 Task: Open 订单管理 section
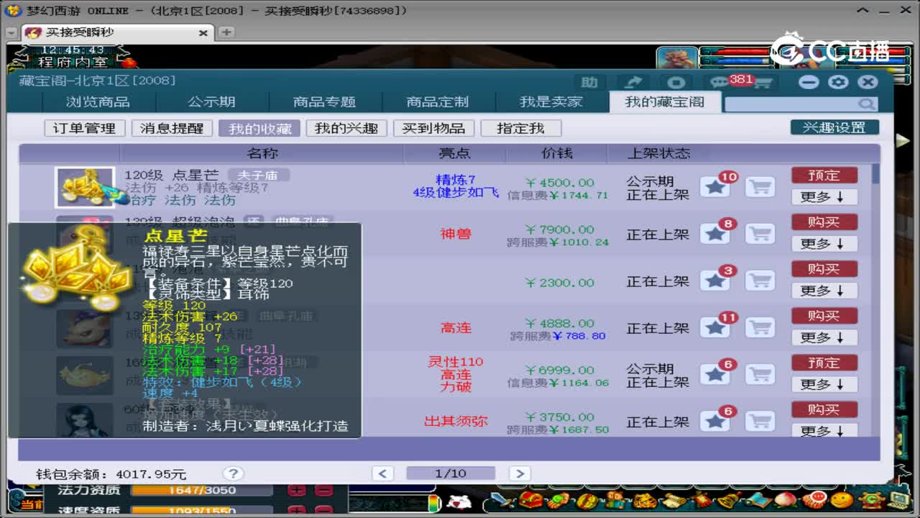84,129
